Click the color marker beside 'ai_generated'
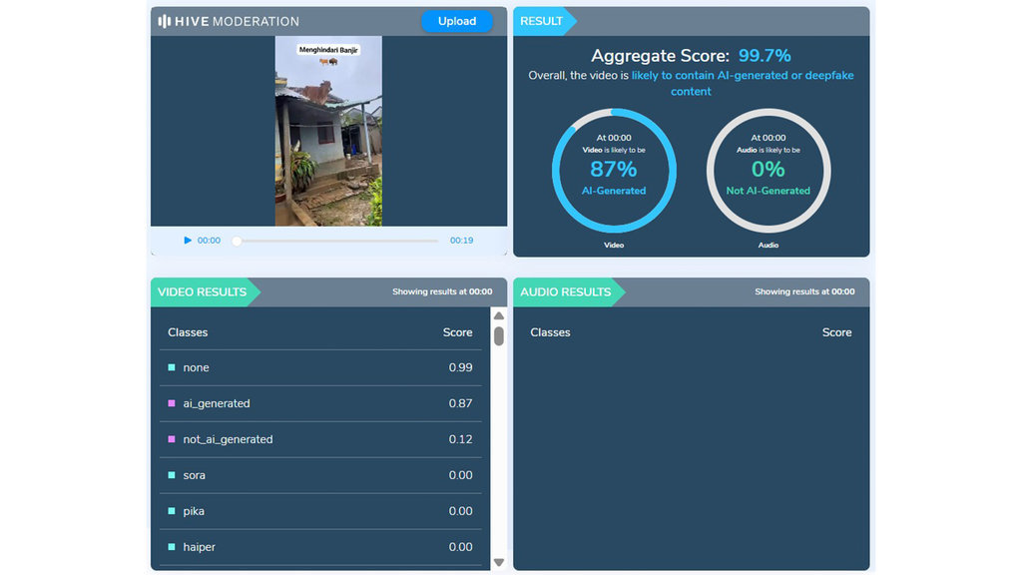1022x575 pixels. 172,403
